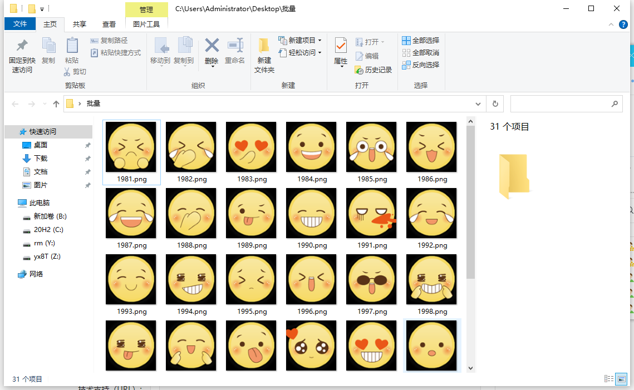The width and height of the screenshot is (634, 390).
Task: Open the View ribbon tab
Action: [x=109, y=24]
